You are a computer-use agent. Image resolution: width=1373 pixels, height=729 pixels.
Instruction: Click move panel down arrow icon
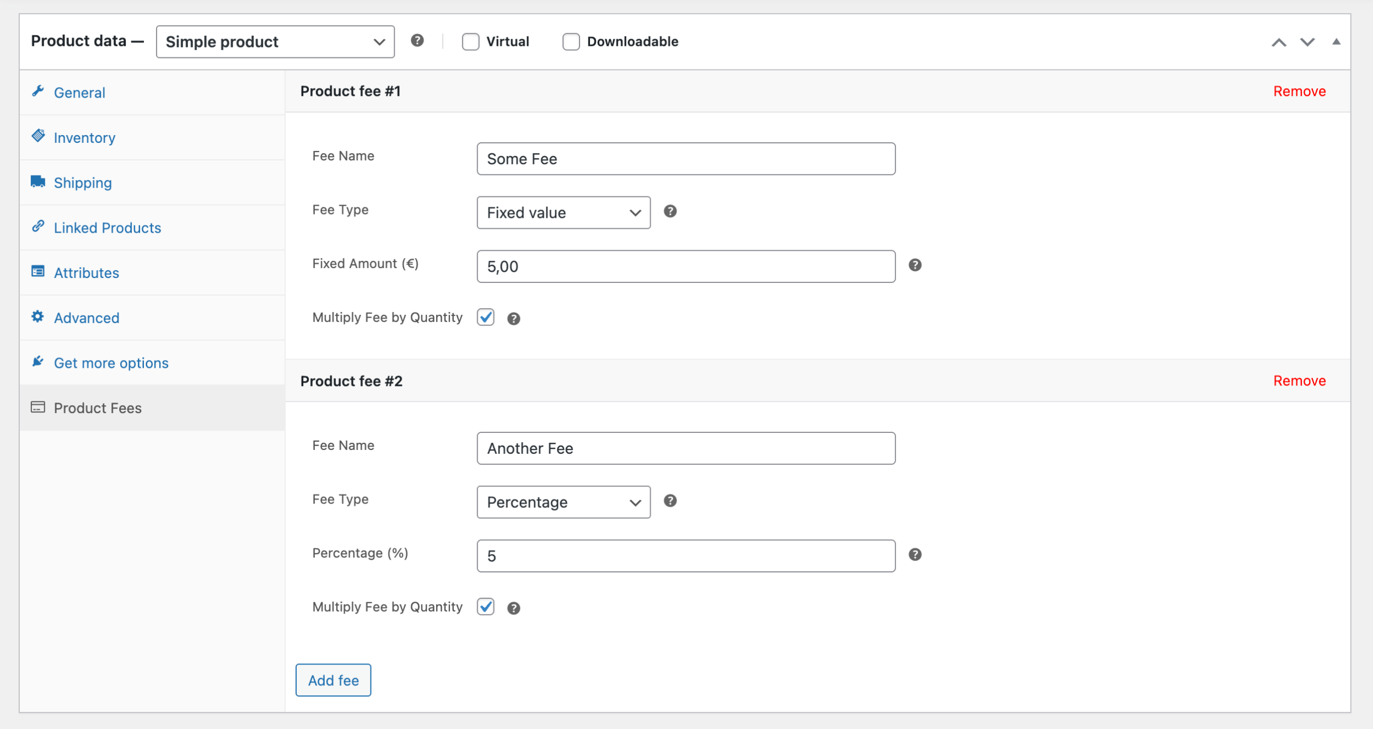tap(1307, 42)
